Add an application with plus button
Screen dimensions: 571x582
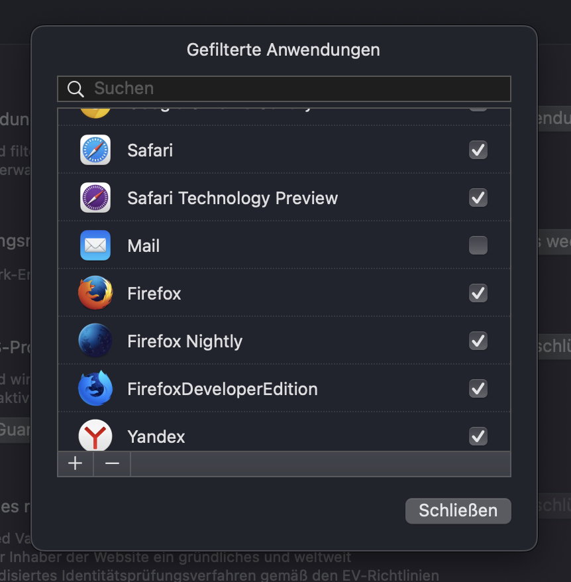pyautogui.click(x=76, y=463)
